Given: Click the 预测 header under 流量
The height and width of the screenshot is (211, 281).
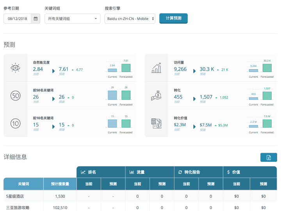Looking at the screenshot, I should coord(162,184).
